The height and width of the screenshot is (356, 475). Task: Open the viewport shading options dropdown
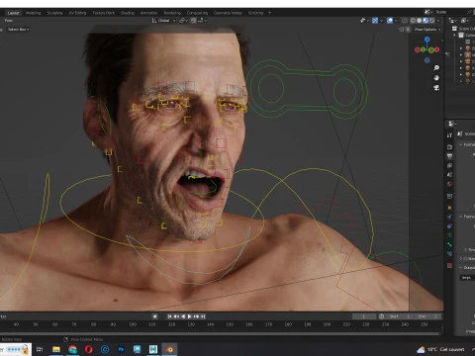tap(438, 21)
